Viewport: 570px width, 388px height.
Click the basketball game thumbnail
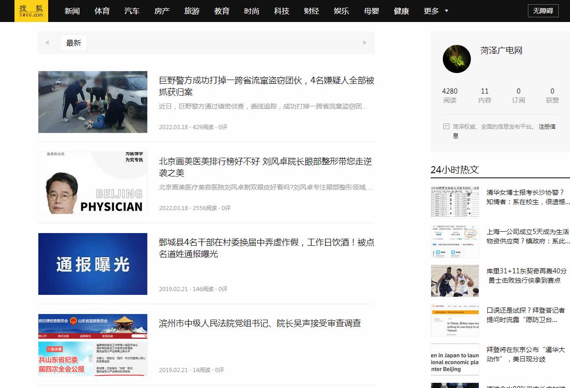(455, 281)
